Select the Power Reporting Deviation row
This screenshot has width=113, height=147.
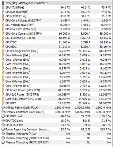[56, 129]
